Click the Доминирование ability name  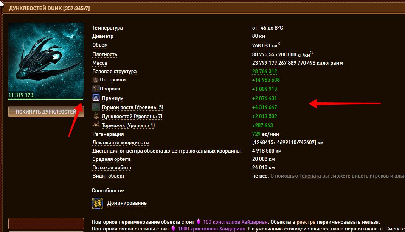pos(127,203)
